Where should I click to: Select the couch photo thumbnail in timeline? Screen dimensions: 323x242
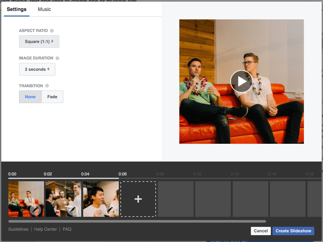click(26, 199)
